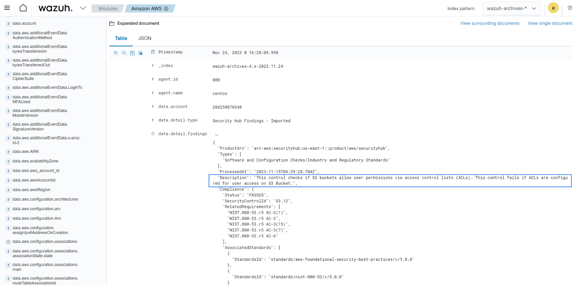Image resolution: width=574 pixels, height=285 pixels.
Task: Select data.aws.additionalEventData.AuthenticationMethod field
Action: 40,35
